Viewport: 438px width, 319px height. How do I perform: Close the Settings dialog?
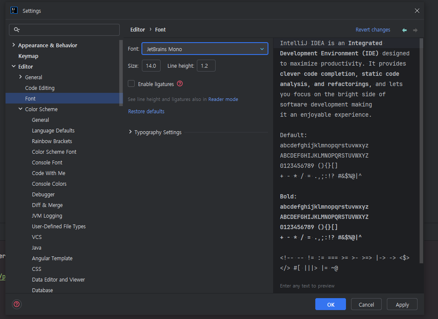point(417,11)
